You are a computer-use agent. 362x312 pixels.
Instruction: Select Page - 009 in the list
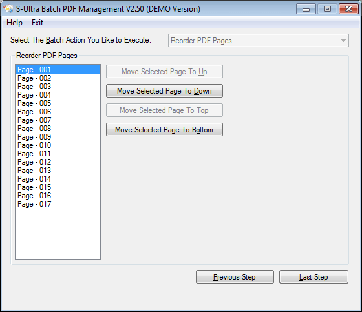[x=58, y=137]
